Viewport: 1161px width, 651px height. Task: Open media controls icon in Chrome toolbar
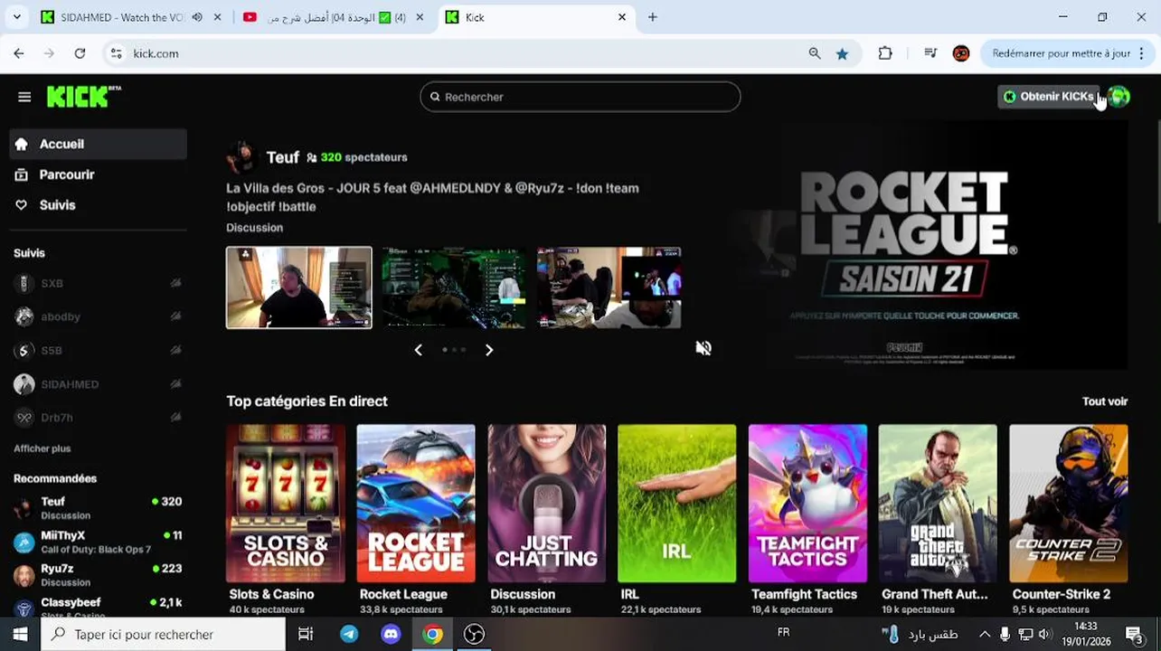click(930, 53)
